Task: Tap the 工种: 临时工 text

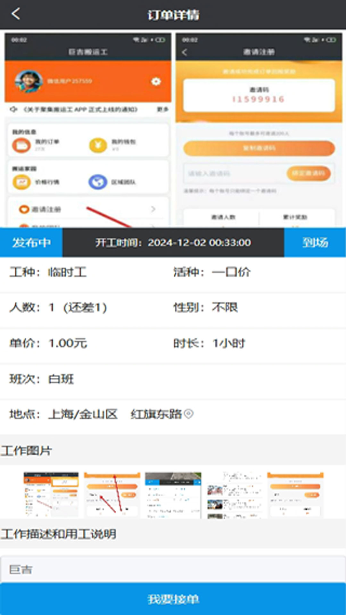Action: coord(48,272)
